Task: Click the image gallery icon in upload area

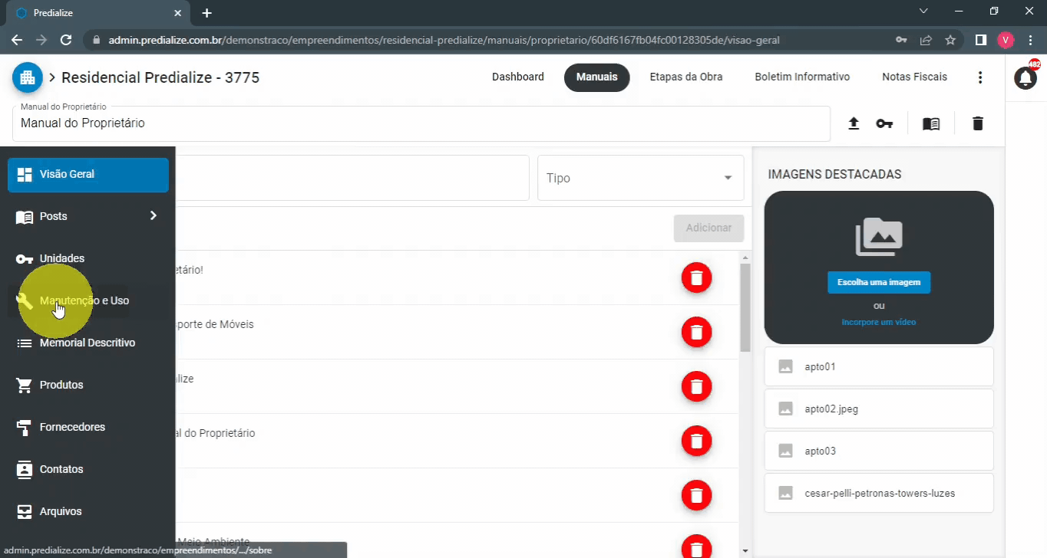Action: pyautogui.click(x=879, y=237)
